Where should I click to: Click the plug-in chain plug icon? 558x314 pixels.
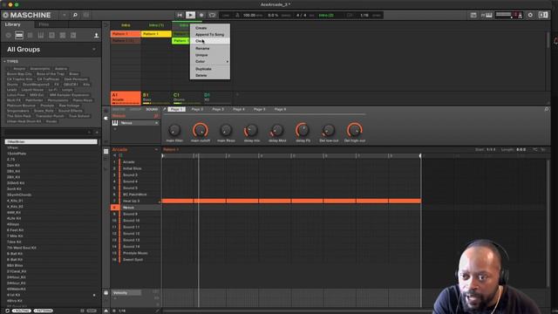[105, 119]
